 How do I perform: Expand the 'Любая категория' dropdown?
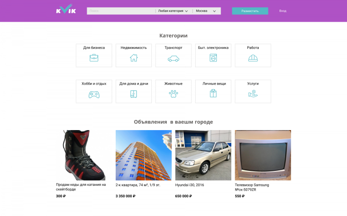173,11
